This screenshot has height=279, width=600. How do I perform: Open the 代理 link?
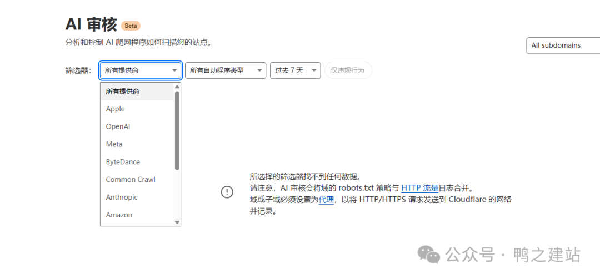pos(327,200)
